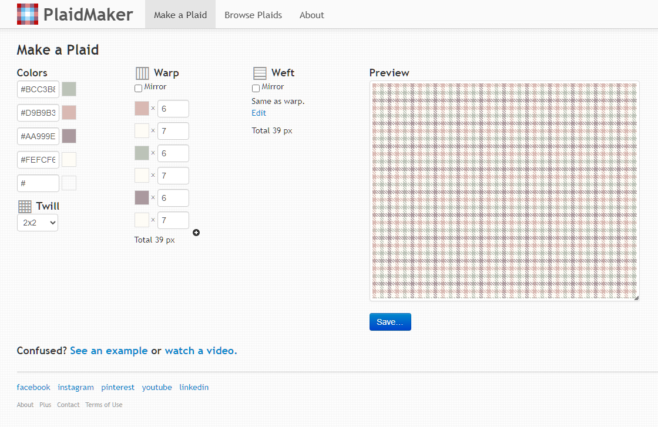
Task: Click the preview resize handle corner
Action: 636,298
